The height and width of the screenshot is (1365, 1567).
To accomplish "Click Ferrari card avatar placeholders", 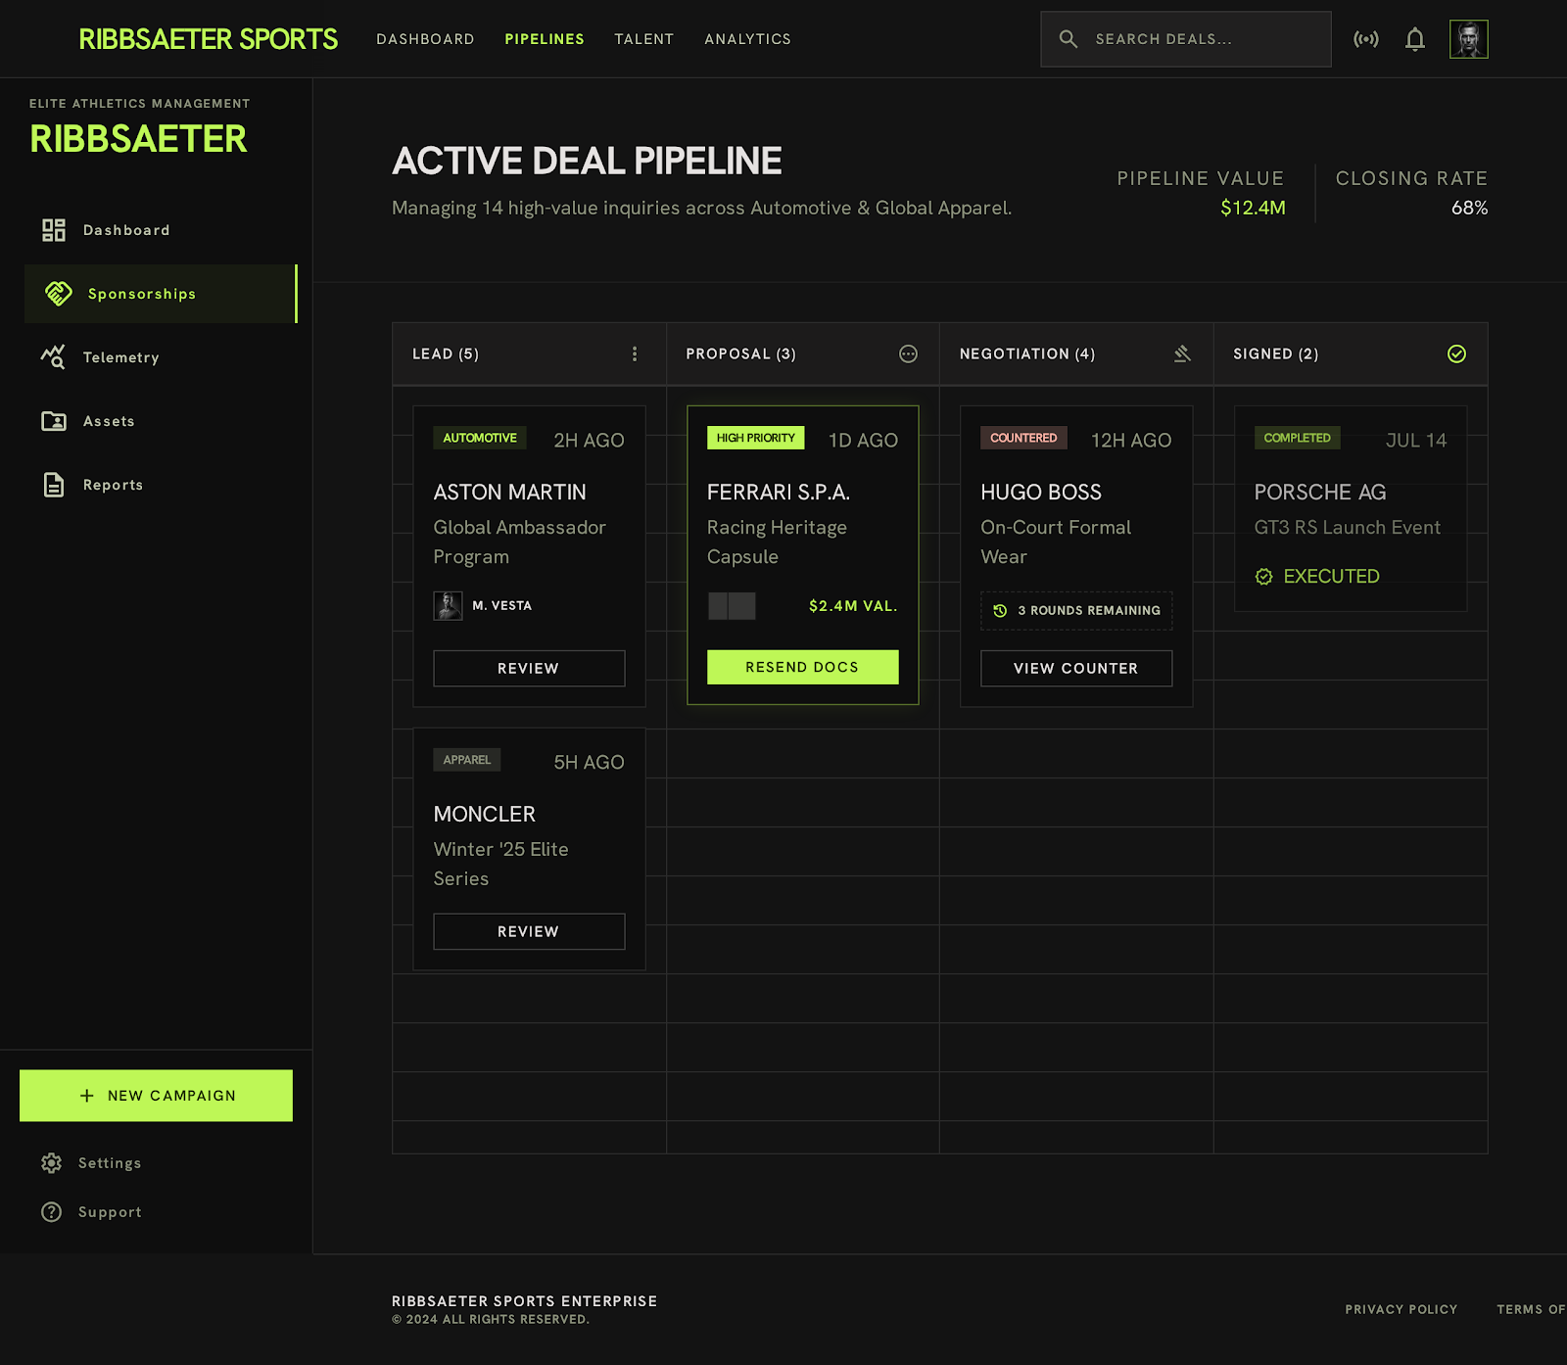I will pyautogui.click(x=732, y=606).
